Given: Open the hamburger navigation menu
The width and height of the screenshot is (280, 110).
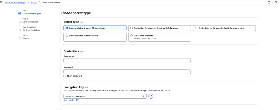Looking at the screenshot, I should tap(2, 2).
